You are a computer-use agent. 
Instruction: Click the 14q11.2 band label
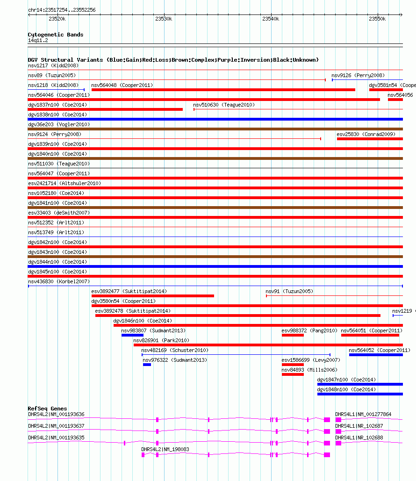point(38,41)
